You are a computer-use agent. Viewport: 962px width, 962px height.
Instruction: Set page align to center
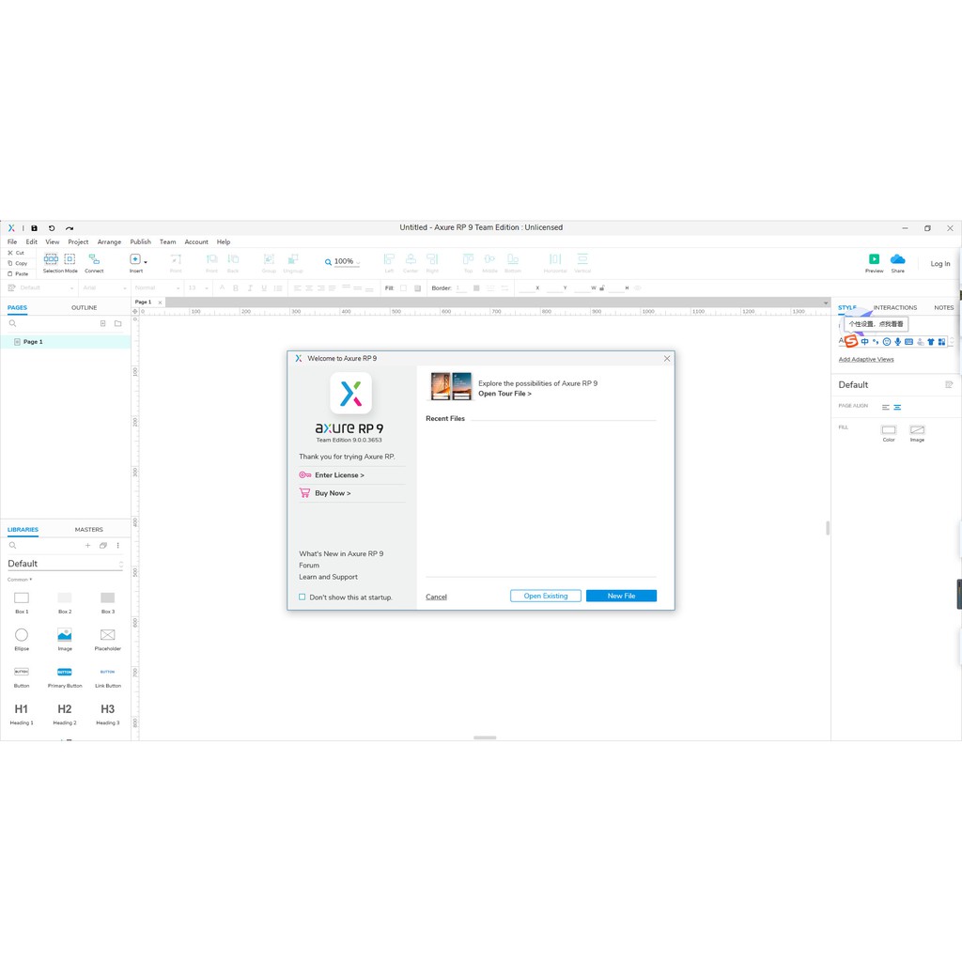click(x=897, y=407)
